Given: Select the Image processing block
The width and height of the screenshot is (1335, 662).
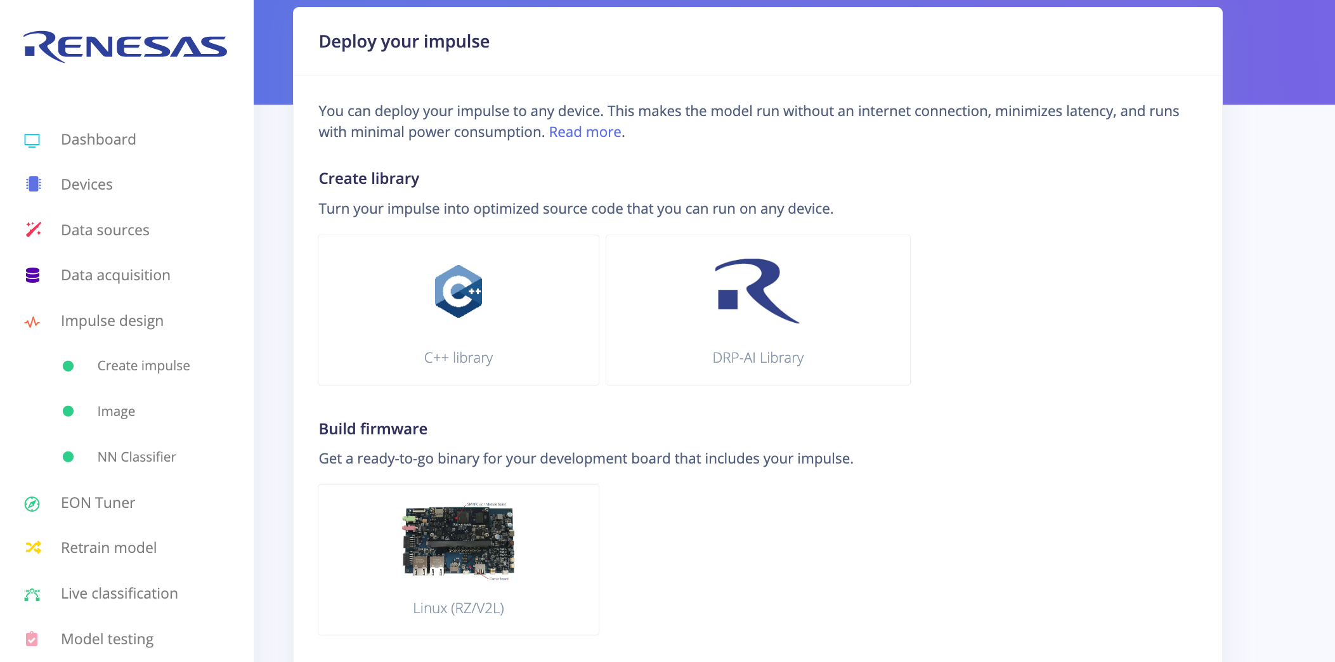Looking at the screenshot, I should pyautogui.click(x=116, y=412).
